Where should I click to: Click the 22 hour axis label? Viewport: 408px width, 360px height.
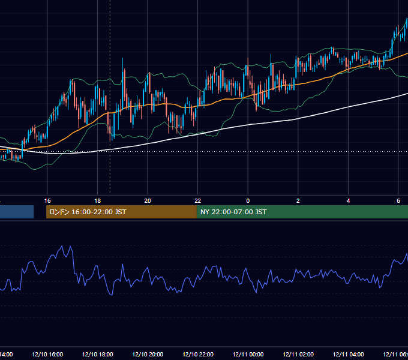(198, 201)
